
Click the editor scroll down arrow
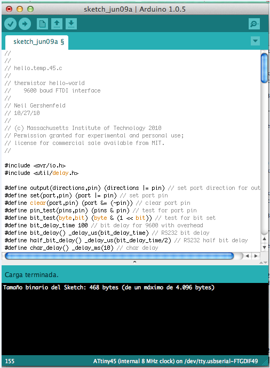click(264, 247)
